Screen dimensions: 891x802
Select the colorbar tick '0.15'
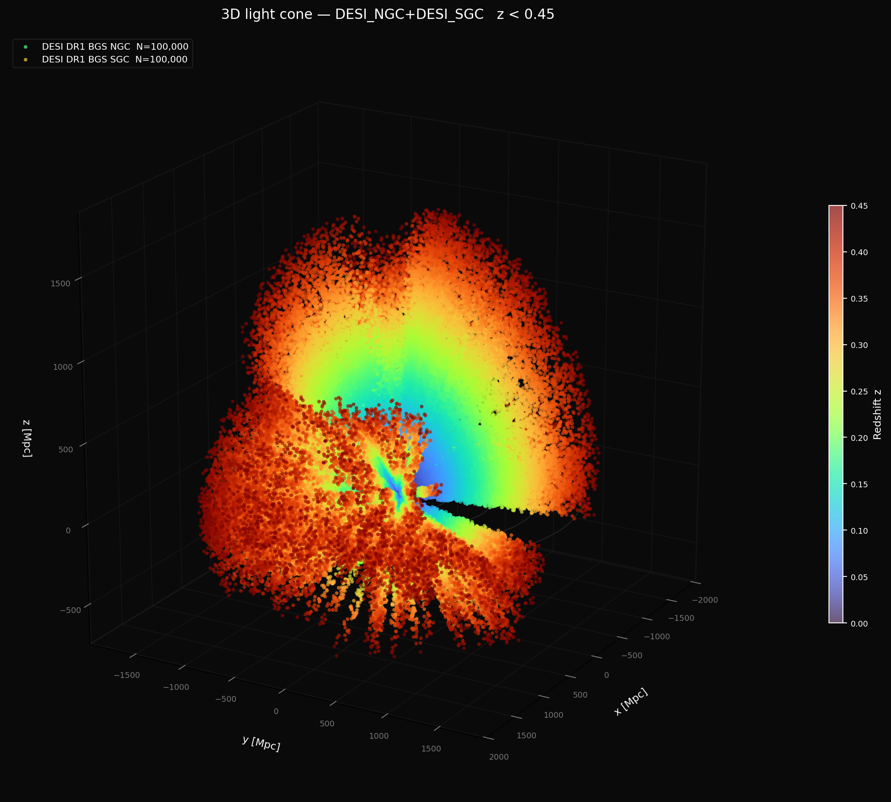coord(859,484)
